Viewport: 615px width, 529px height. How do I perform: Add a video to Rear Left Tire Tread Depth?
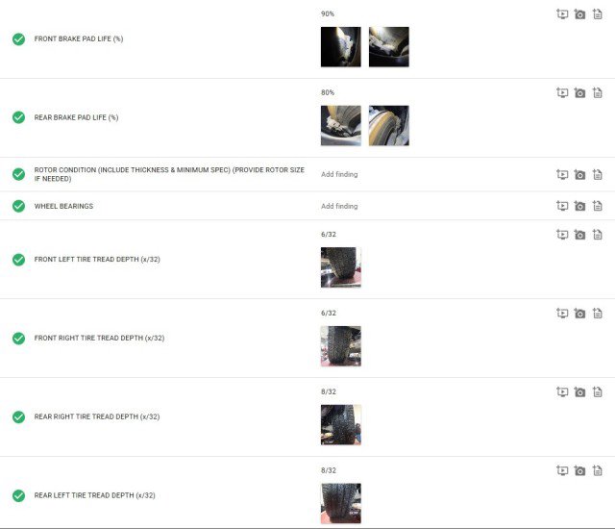click(562, 470)
